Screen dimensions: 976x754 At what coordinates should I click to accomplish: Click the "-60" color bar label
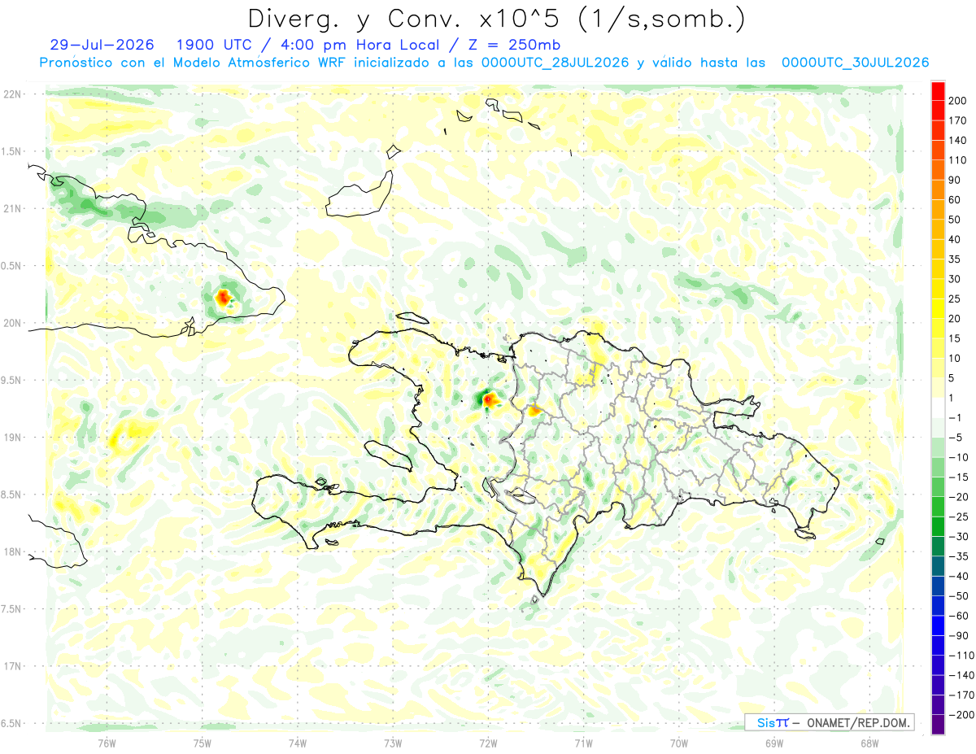(x=957, y=616)
